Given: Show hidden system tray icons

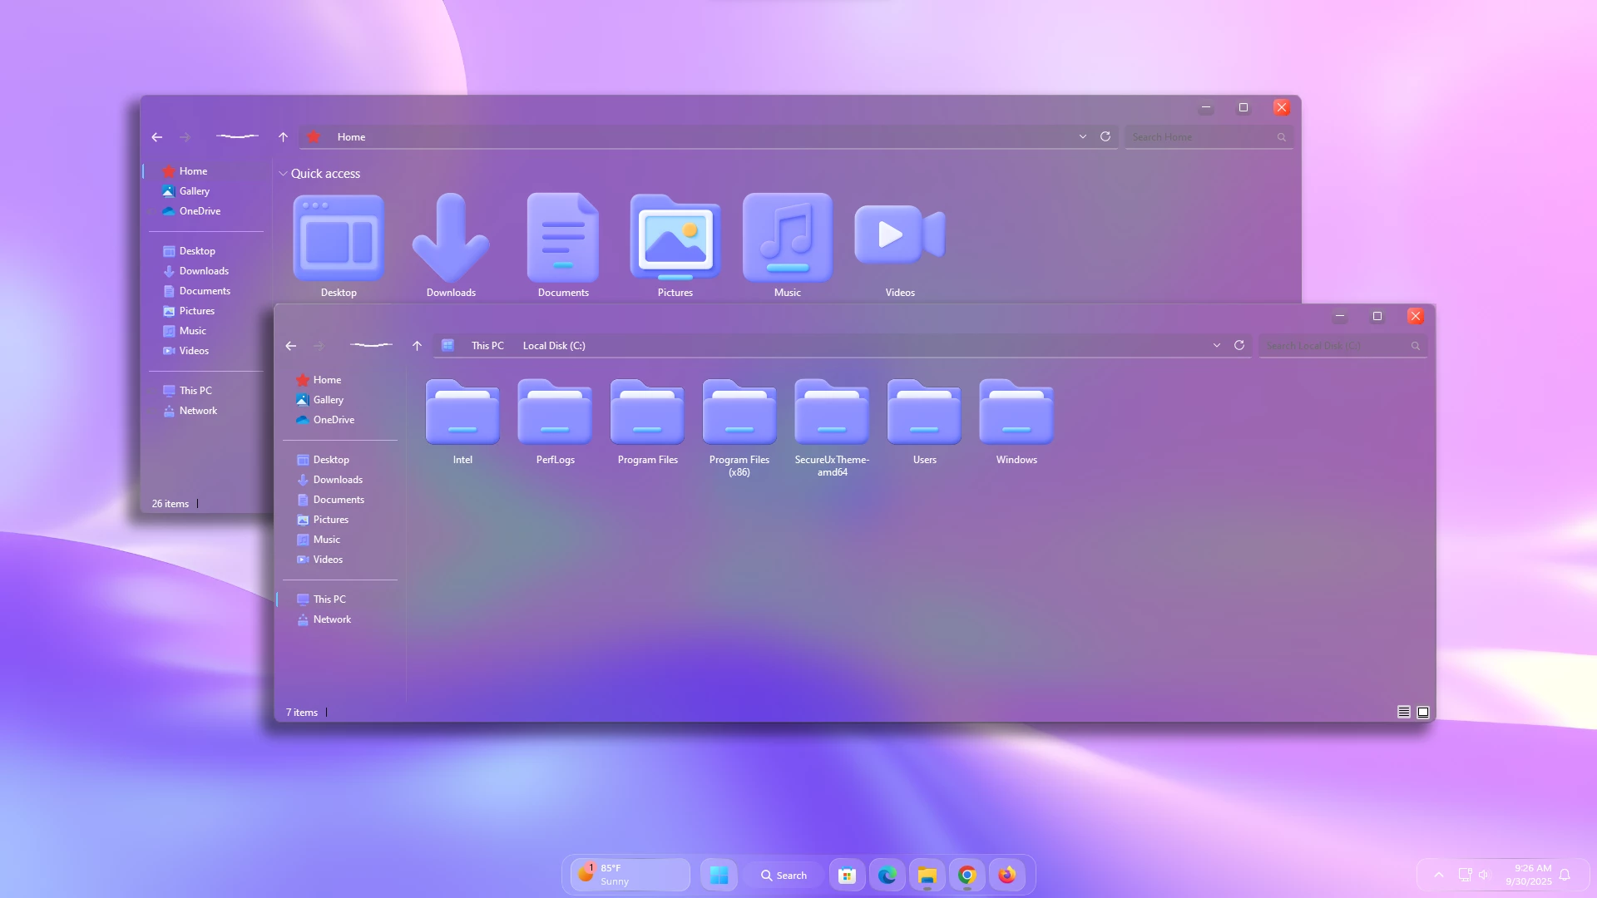Looking at the screenshot, I should pyautogui.click(x=1438, y=875).
